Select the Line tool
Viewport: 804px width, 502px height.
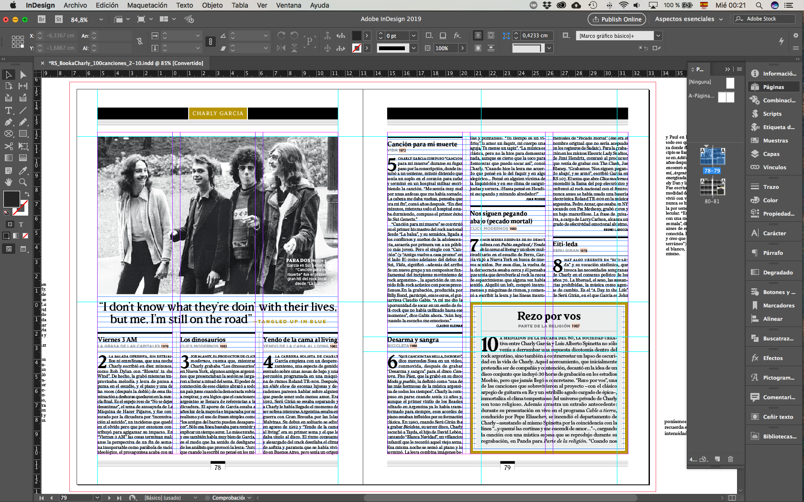[x=23, y=110]
